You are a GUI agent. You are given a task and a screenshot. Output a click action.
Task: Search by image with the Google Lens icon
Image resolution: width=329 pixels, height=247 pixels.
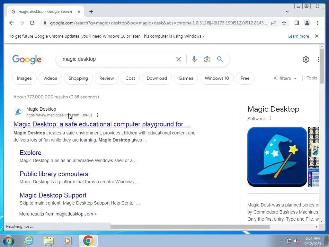pyautogui.click(x=207, y=59)
